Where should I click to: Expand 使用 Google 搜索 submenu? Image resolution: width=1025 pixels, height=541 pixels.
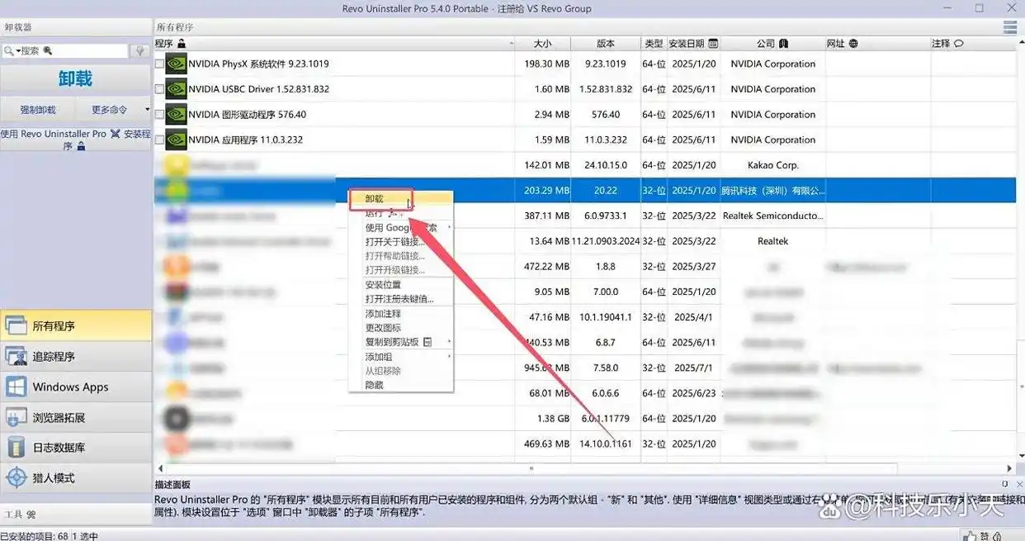click(450, 228)
